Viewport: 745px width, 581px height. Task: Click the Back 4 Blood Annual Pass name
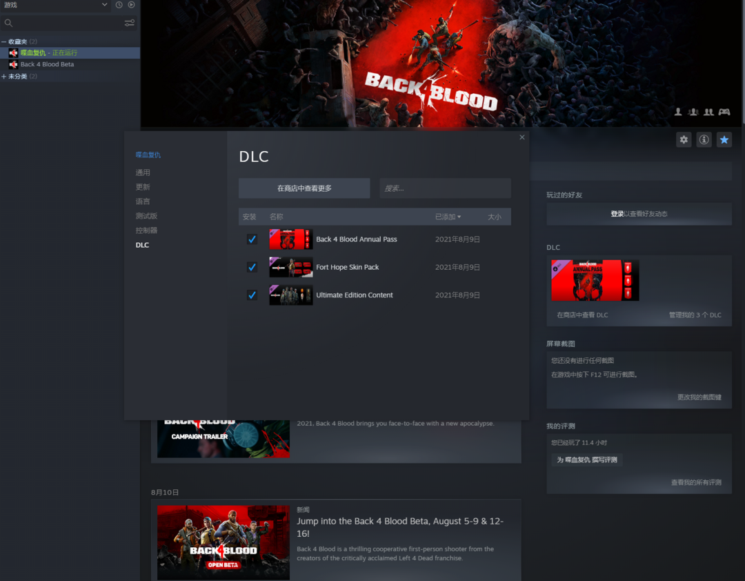tap(357, 239)
